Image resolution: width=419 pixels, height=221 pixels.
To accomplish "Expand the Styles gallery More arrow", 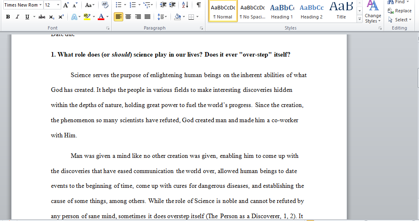I will (x=360, y=19).
